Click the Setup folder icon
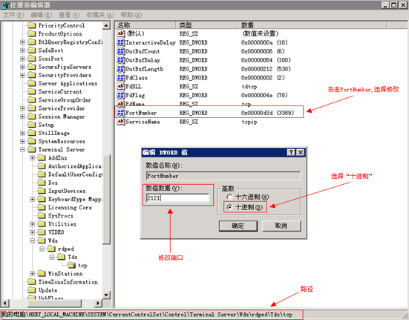Screen dimensions: 409x320 click(x=32, y=125)
